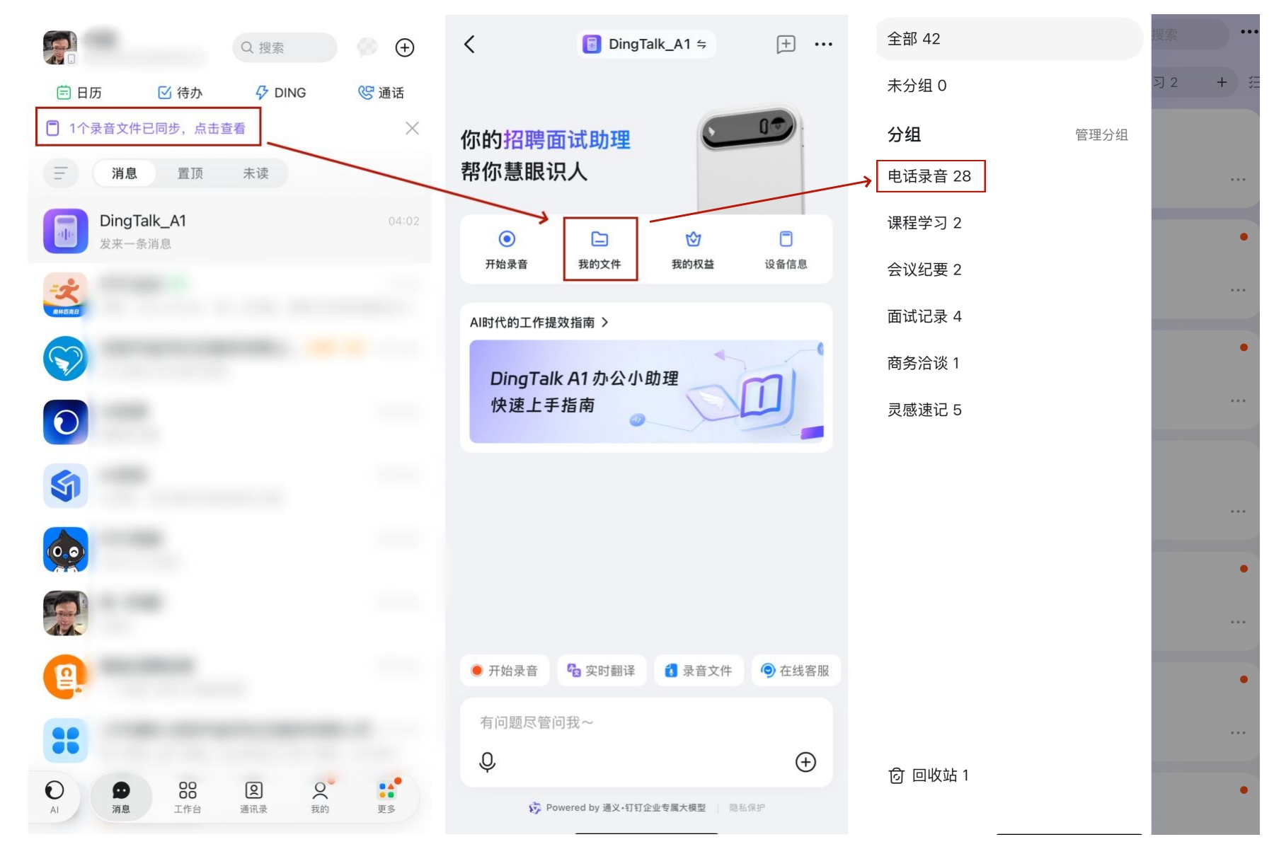
Task: Tap the 实时翻译 quick action chip
Action: (x=602, y=671)
